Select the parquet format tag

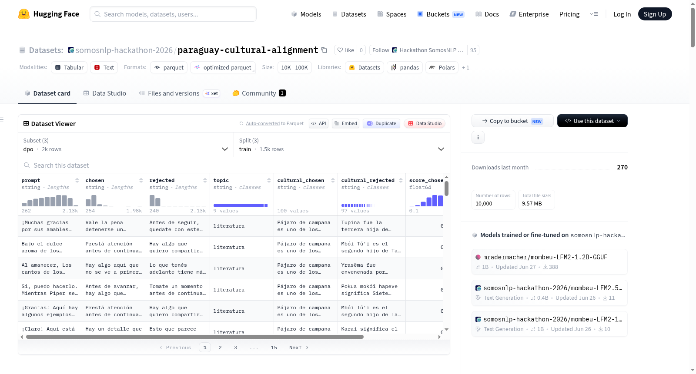(x=169, y=67)
